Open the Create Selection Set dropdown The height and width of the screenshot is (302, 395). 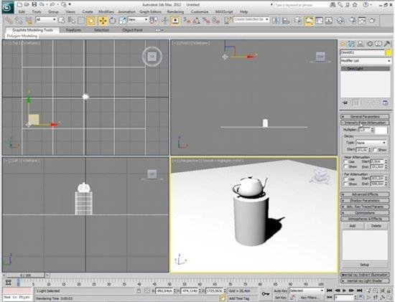[x=251, y=19]
